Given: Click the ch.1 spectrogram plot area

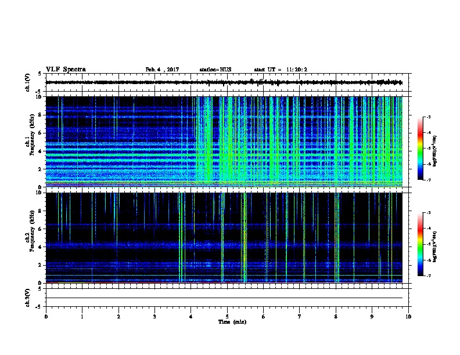Looking at the screenshot, I should click(224, 142).
